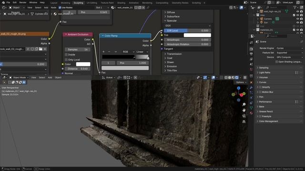Click the snapping magnet icon in viewport header
The width and height of the screenshot is (305, 171).
coord(125,77)
